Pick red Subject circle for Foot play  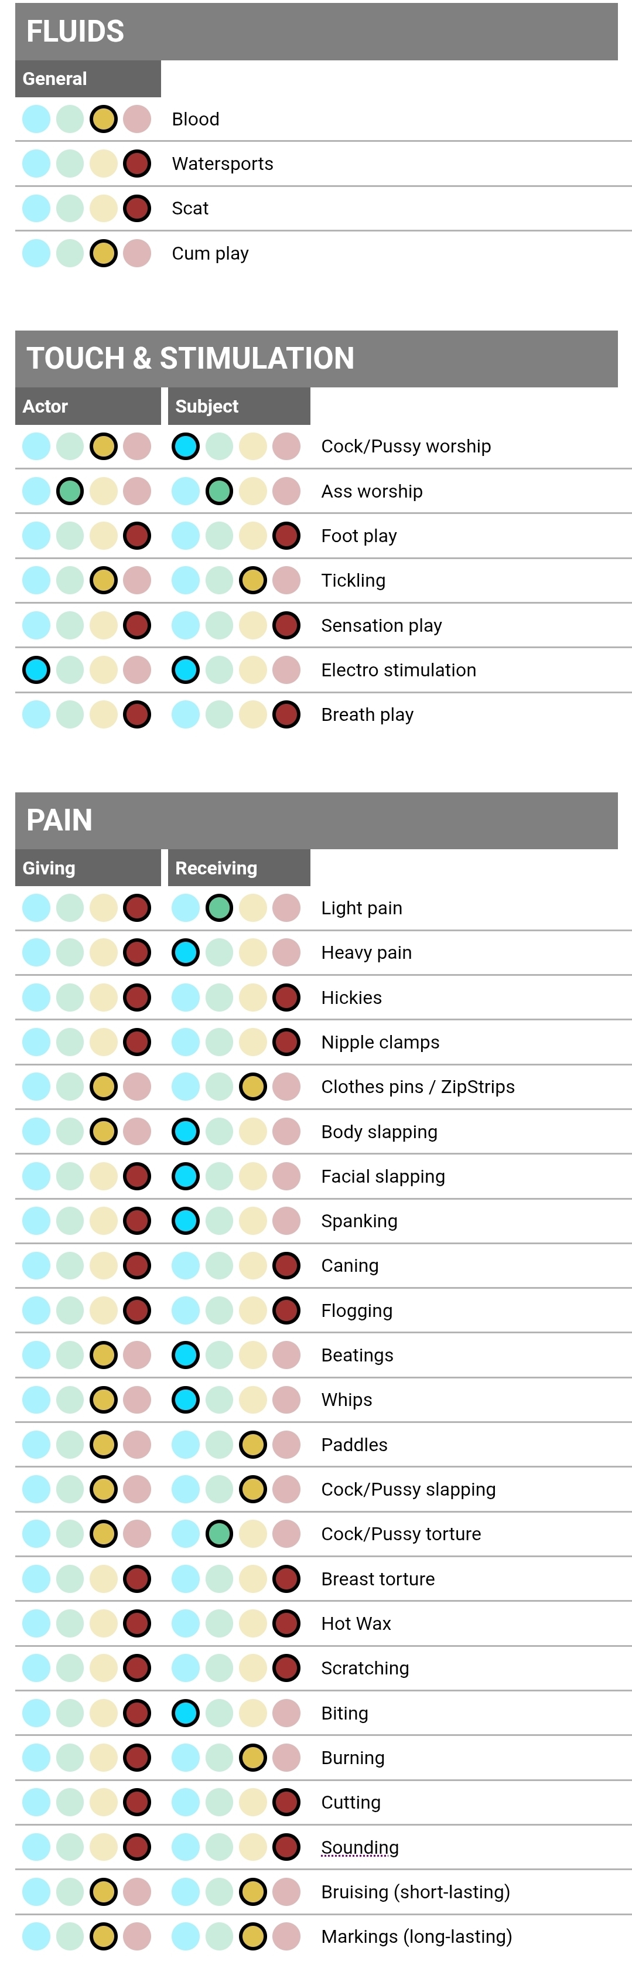pyautogui.click(x=286, y=536)
